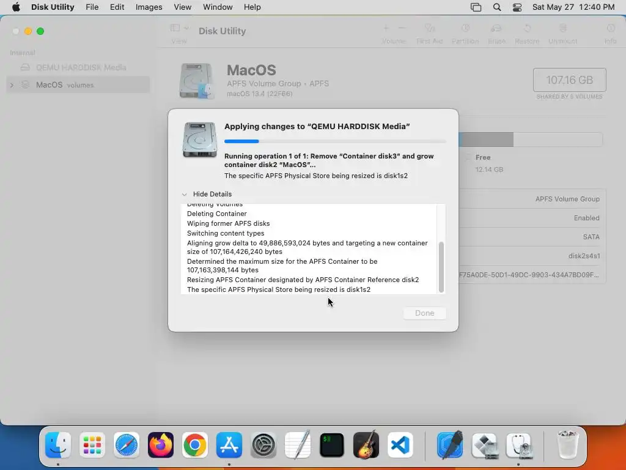Click the First Aid toolbar icon
Screen dimensions: 626x470
(430, 28)
